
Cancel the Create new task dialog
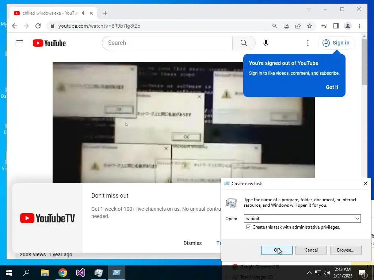tap(311, 250)
